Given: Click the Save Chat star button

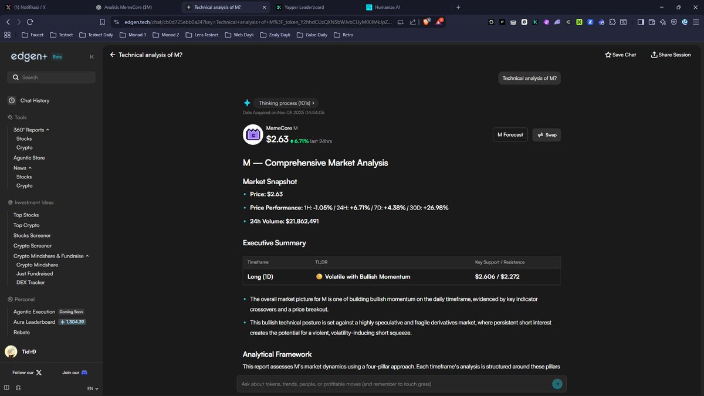Looking at the screenshot, I should point(620,55).
